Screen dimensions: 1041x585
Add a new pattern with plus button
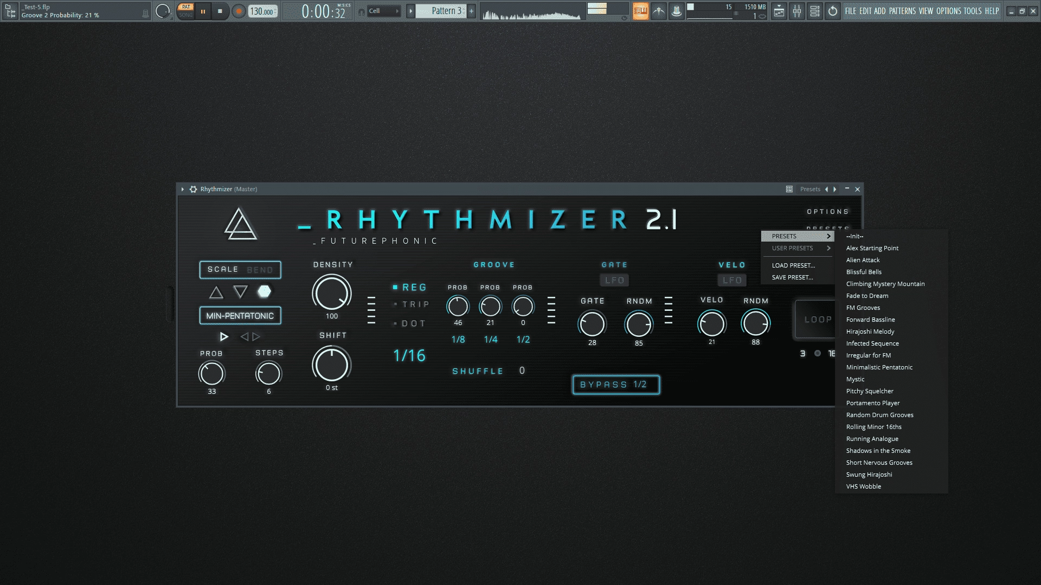click(x=471, y=11)
